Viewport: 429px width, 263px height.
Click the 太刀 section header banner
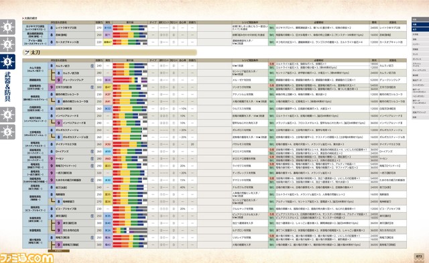coord(109,52)
